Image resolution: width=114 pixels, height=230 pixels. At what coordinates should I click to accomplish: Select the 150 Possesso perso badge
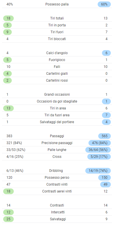point(105,178)
